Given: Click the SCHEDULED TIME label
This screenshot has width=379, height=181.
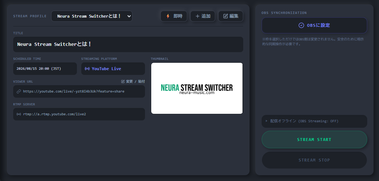Looking at the screenshot, I should click(27, 59).
